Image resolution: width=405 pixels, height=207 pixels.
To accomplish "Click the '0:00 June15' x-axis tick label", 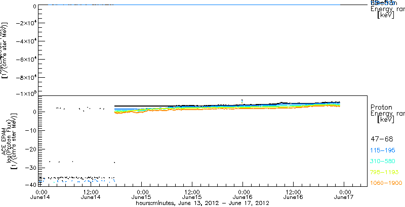I will 141,195.
